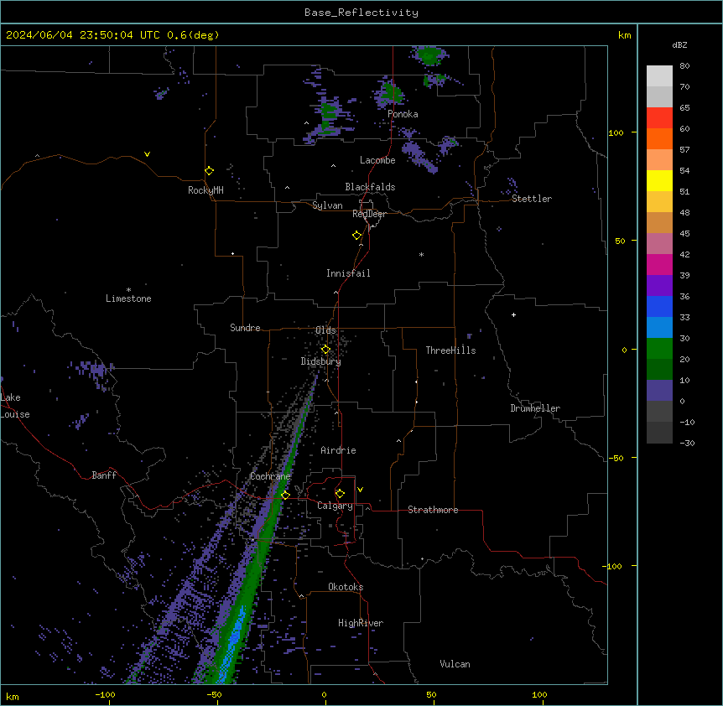Image resolution: width=723 pixels, height=706 pixels.
Task: Select the Cochrane label
Action: tap(270, 476)
